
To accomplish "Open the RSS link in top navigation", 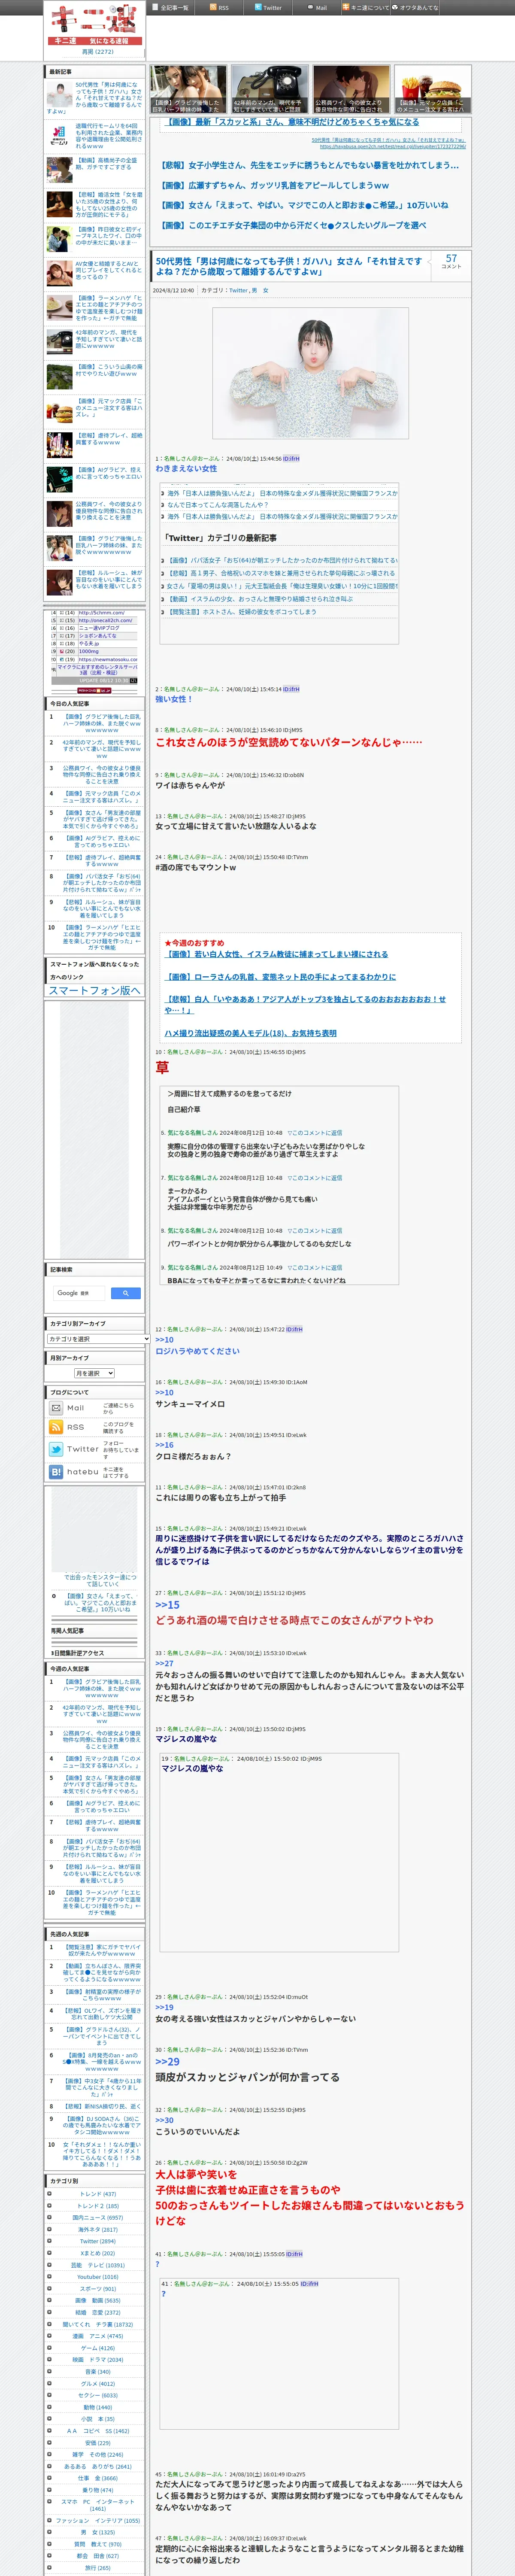I will (x=219, y=7).
